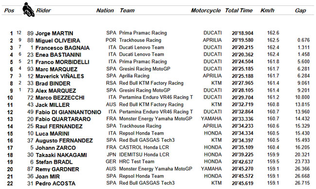The height and width of the screenshot is (189, 316).
Task: Click the Total Time column header
Action: coord(239,11)
